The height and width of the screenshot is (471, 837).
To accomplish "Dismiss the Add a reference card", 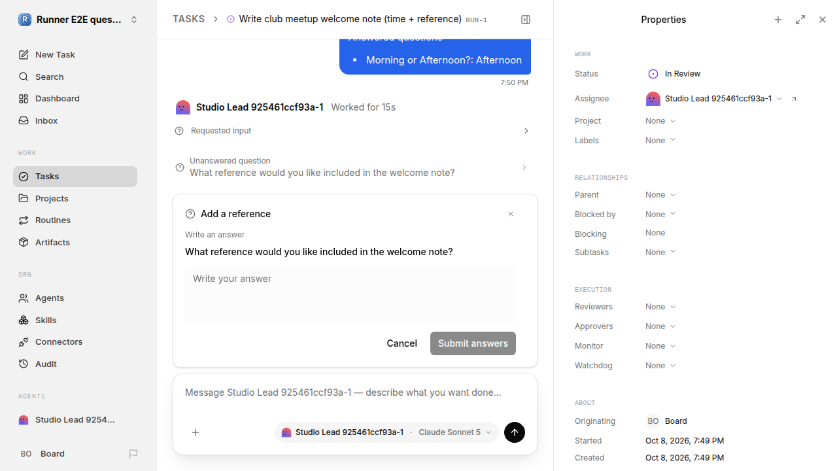I will 511,214.
